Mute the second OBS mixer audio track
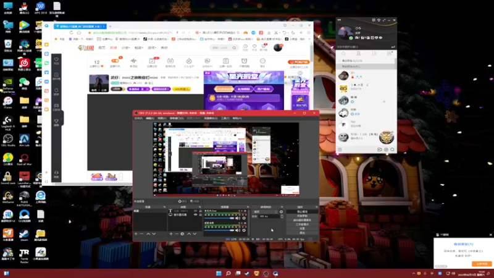The height and width of the screenshot is (278, 494). point(238,230)
